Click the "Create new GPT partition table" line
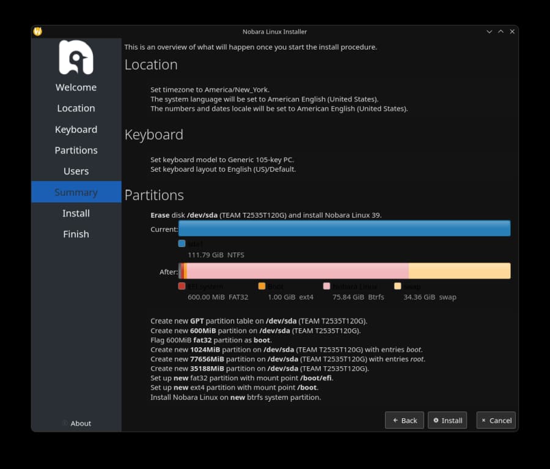 click(x=259, y=321)
